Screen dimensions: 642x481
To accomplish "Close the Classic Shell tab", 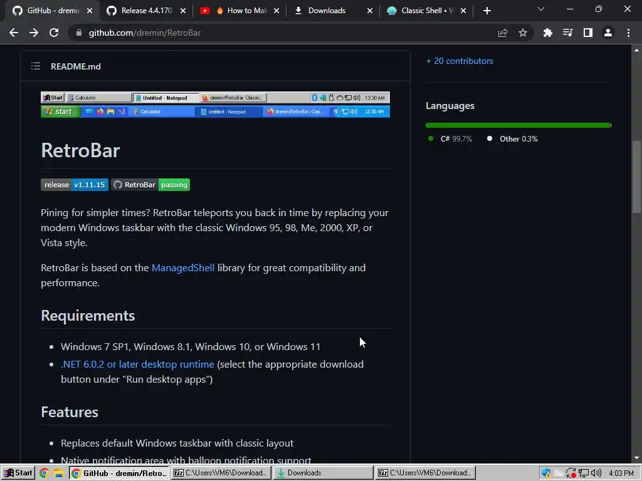I will (463, 11).
